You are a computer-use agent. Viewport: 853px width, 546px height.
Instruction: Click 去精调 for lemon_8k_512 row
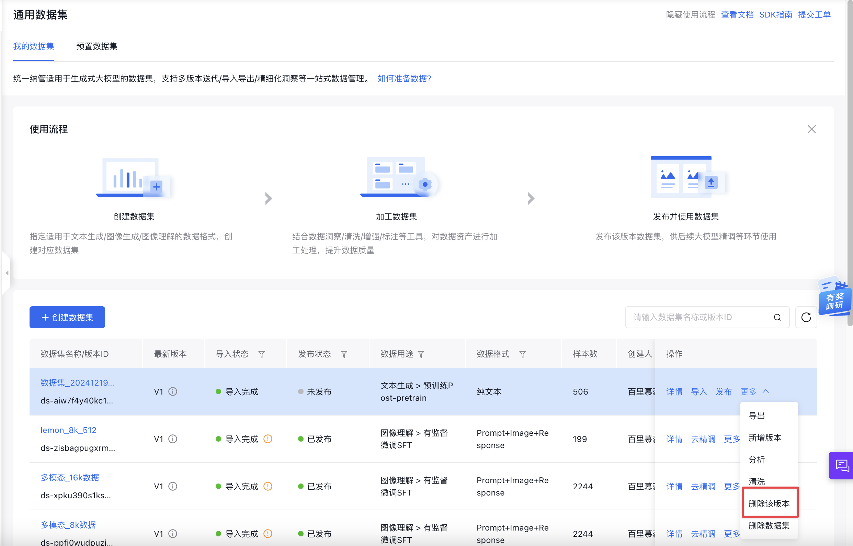[703, 439]
